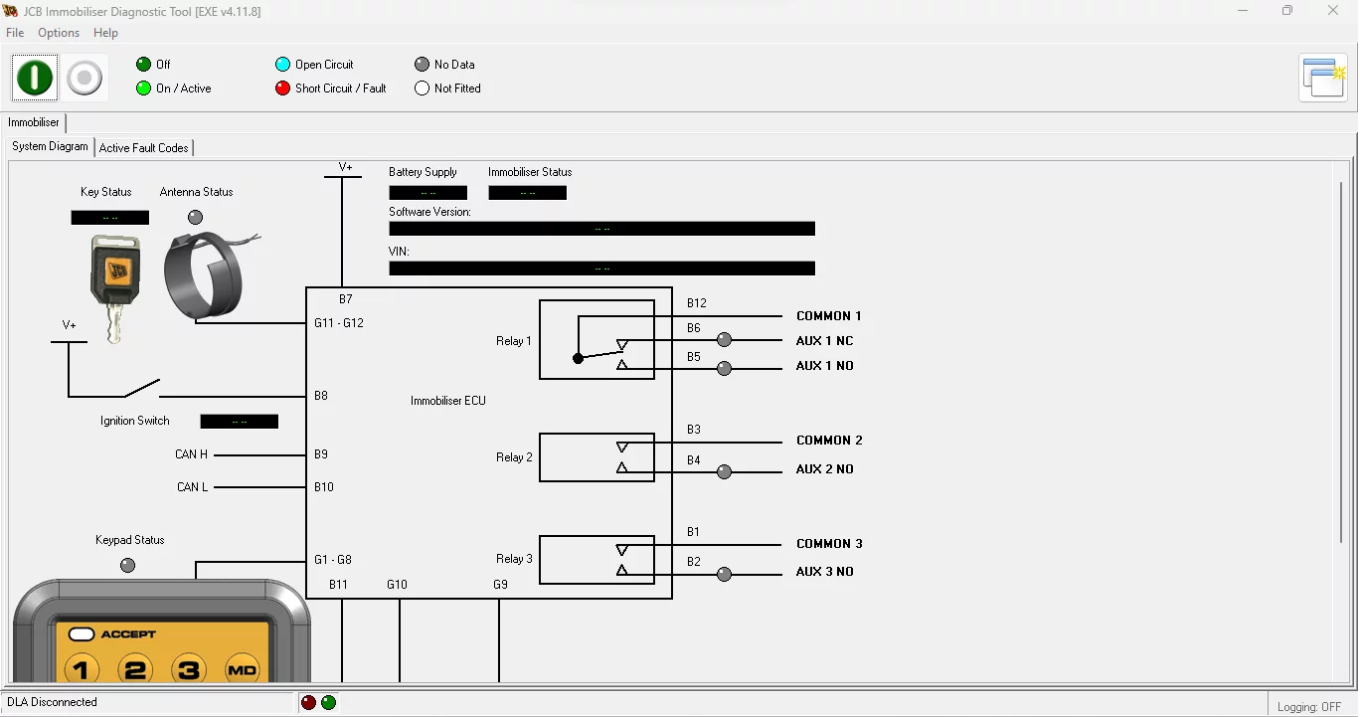
Task: Click the JCB icon in the title bar
Action: pyautogui.click(x=12, y=11)
